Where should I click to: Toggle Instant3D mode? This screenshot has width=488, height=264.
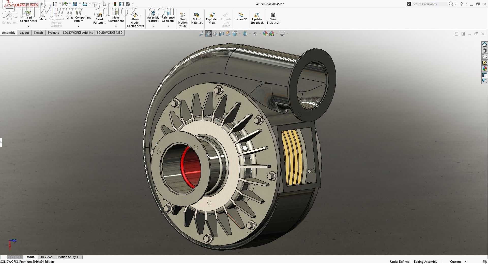coord(241,16)
